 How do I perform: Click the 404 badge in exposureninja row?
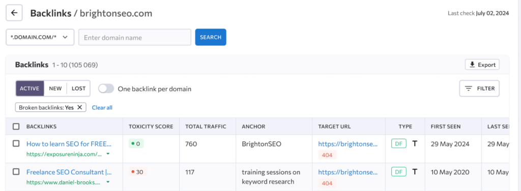tap(327, 155)
